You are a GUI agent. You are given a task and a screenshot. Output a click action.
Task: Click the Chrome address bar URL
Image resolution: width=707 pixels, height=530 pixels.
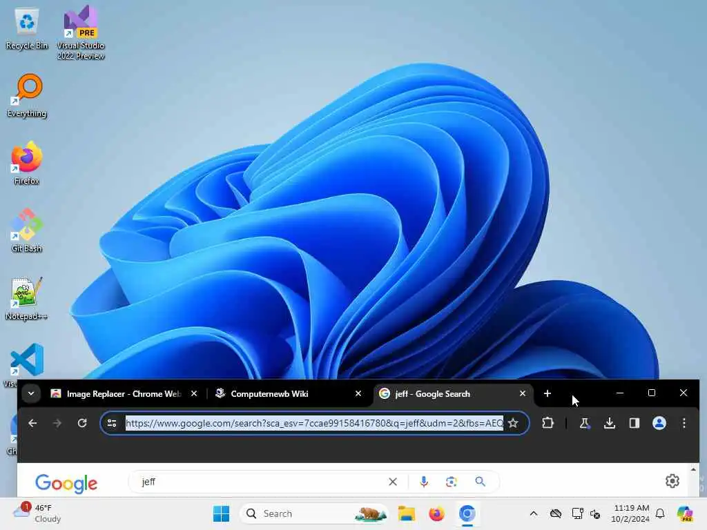[314, 423]
